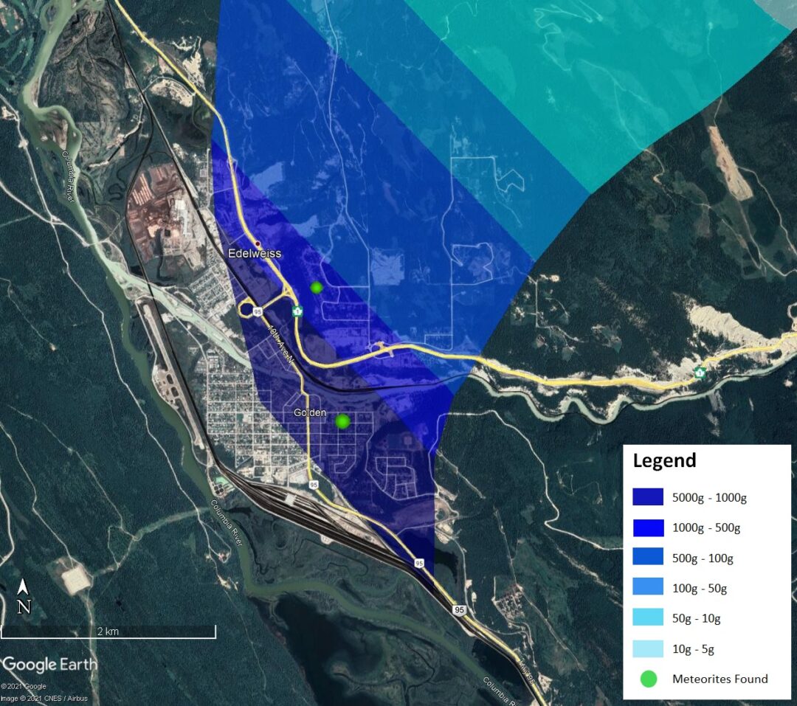Click the green meteorite marker near Edelweiss
Image resolution: width=797 pixels, height=706 pixels.
pos(317,287)
